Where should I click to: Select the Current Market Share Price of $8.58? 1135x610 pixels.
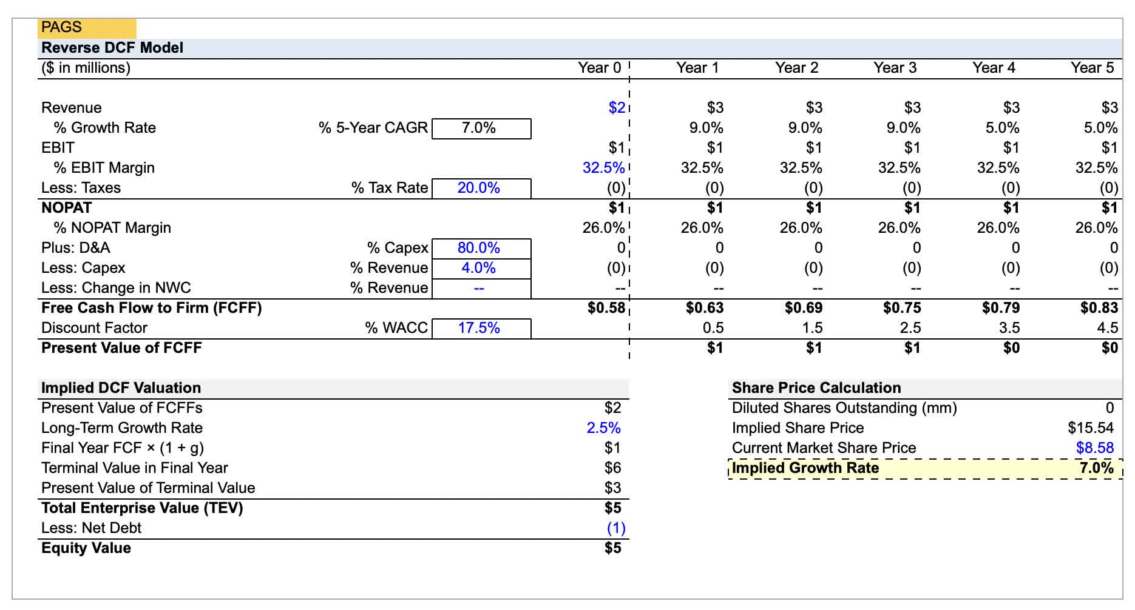[1094, 447]
